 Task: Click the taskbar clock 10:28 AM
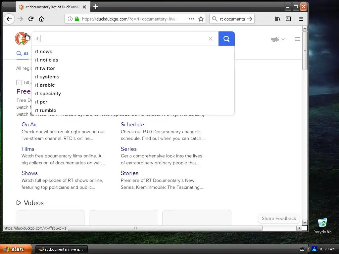pos(327,249)
